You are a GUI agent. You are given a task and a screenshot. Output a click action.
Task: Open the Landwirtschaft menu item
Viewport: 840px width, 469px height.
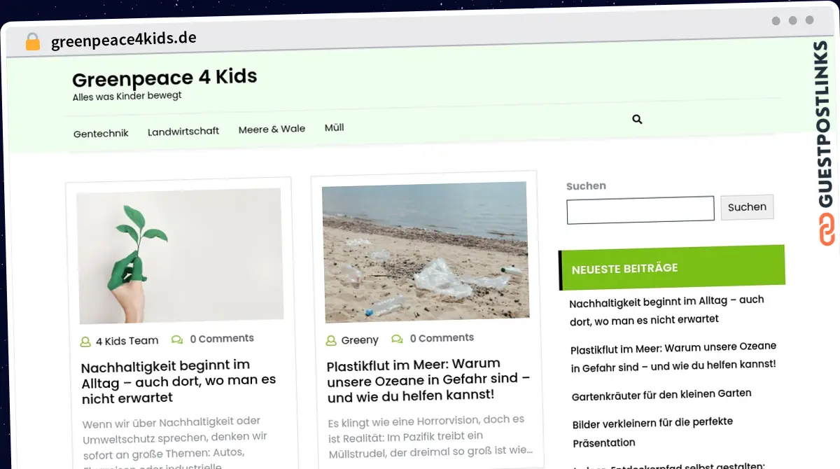coord(183,131)
